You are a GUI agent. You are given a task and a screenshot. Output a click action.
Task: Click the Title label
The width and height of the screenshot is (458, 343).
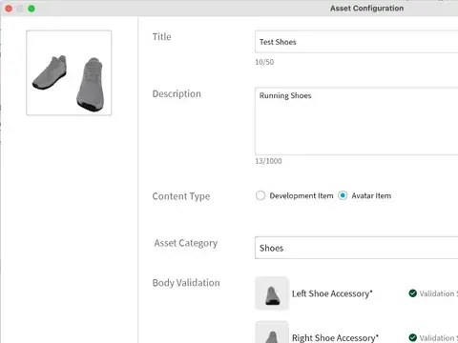pyautogui.click(x=162, y=37)
